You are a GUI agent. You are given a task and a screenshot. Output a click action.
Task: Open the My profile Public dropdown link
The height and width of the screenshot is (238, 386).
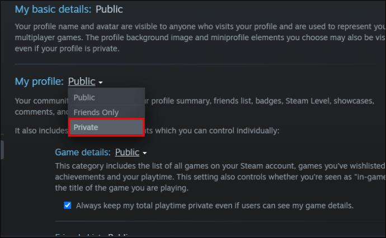click(x=82, y=82)
